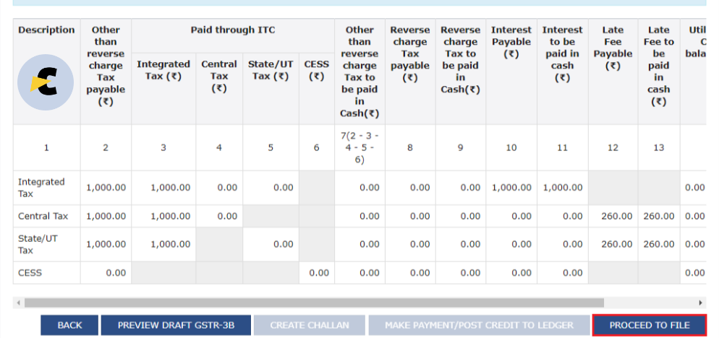Click the left arrow of horizontal scrollbar
Viewport: 719px width, 338px height.
(x=18, y=303)
